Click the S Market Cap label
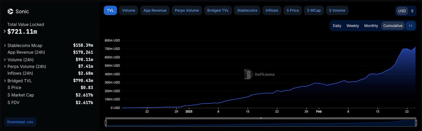This screenshot has height=131, width=422. tap(20, 95)
